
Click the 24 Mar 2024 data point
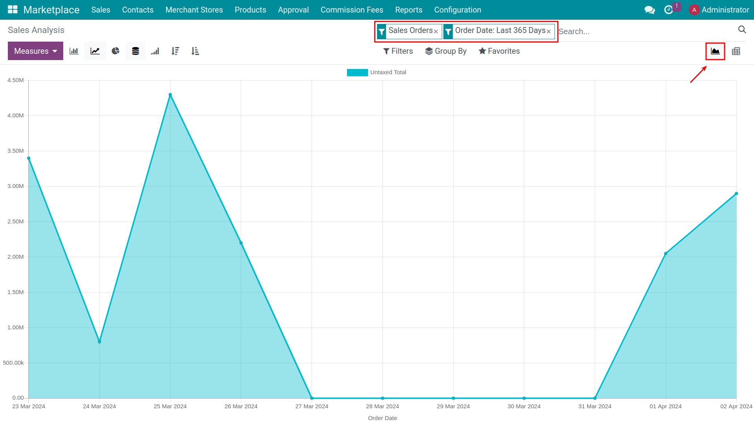pyautogui.click(x=99, y=342)
